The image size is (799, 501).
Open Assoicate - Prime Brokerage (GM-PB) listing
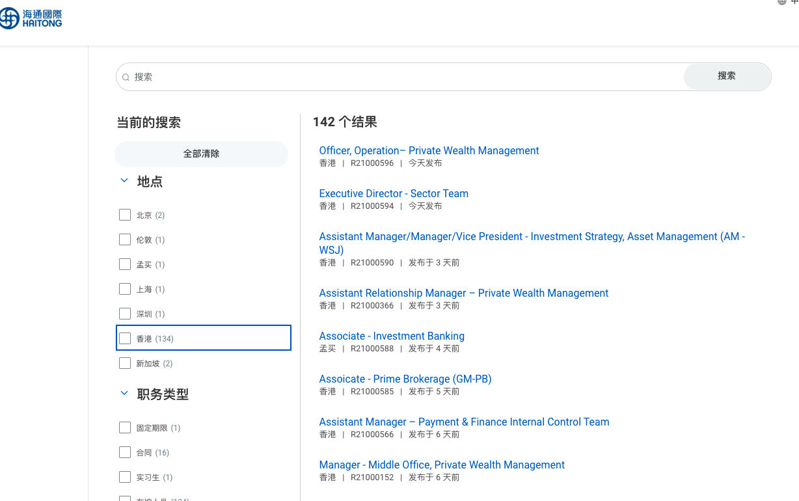tap(405, 379)
